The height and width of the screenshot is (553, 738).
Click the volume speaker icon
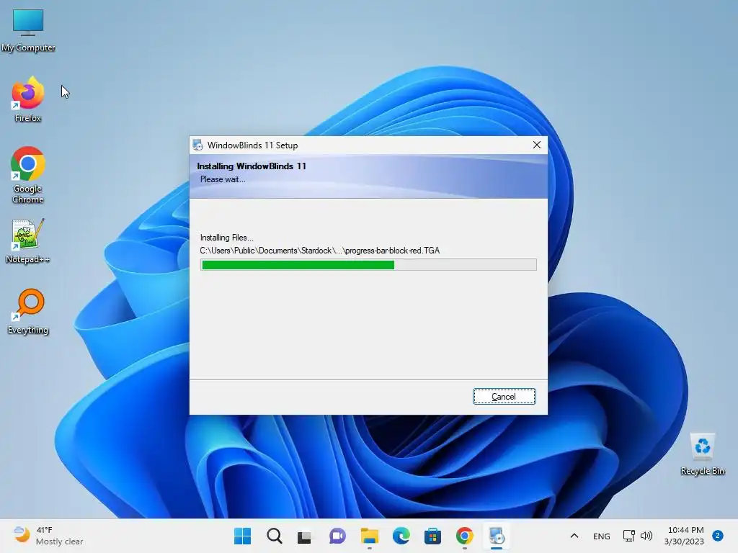tap(646, 536)
